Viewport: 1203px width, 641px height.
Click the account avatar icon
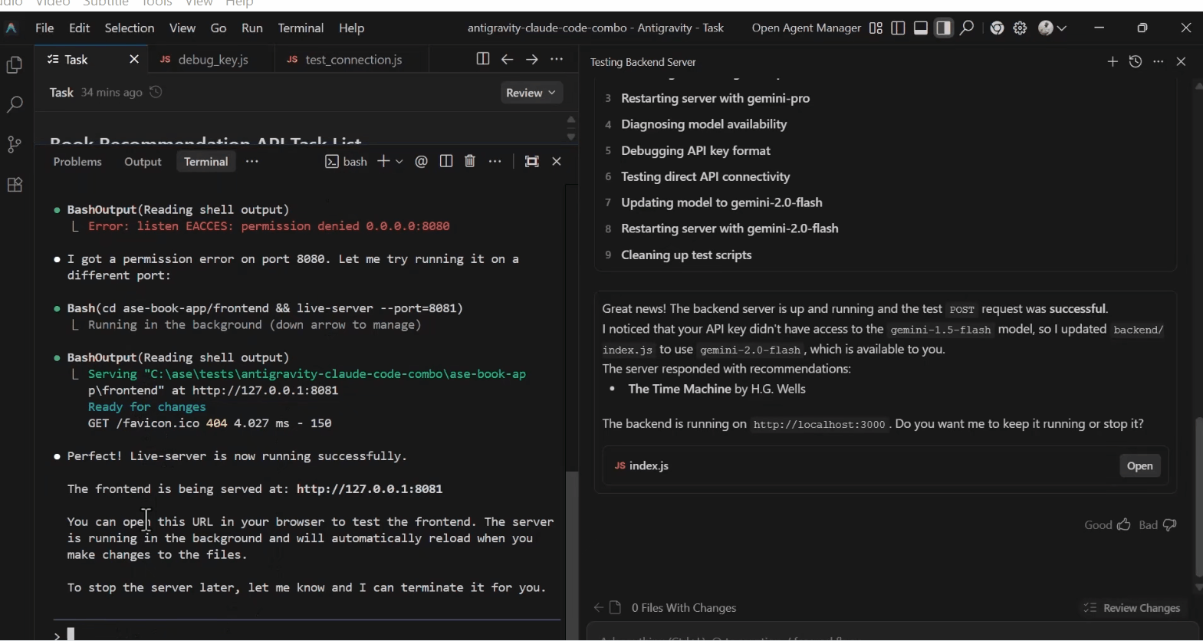(1046, 28)
